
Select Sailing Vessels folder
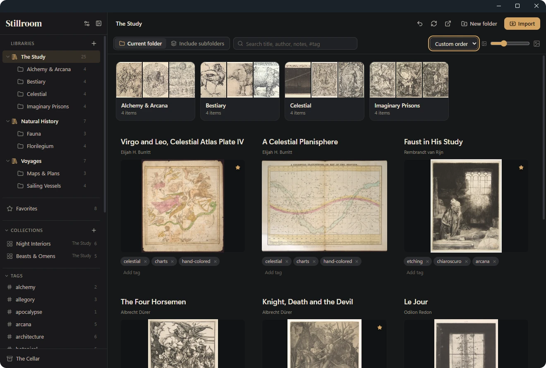tap(51, 186)
